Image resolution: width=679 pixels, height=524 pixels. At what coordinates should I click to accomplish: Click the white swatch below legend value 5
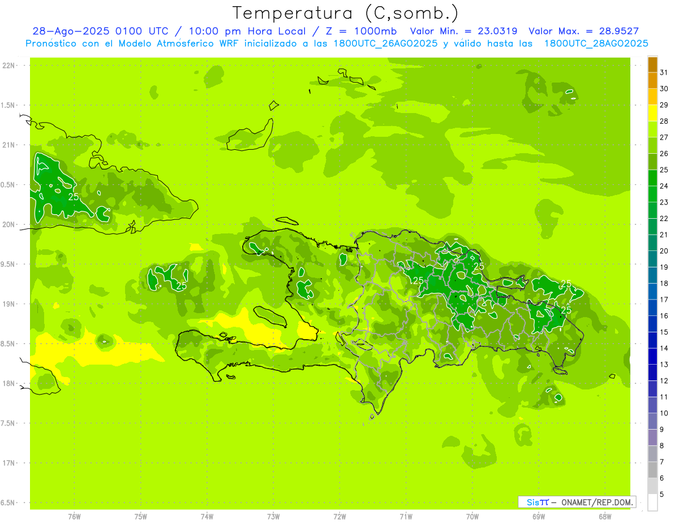coord(652,503)
